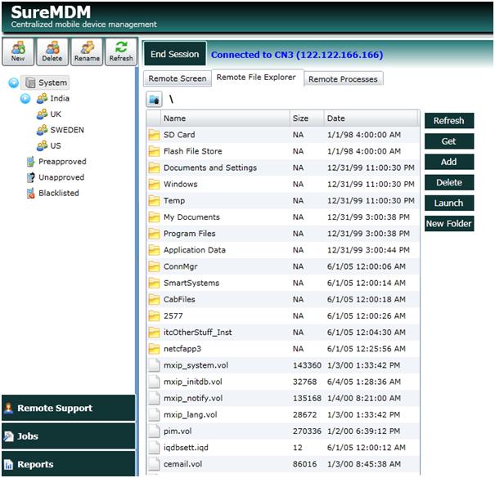Viewport: 495px width, 478px height.
Task: Select the netcfapp3 folder icon
Action: point(154,349)
